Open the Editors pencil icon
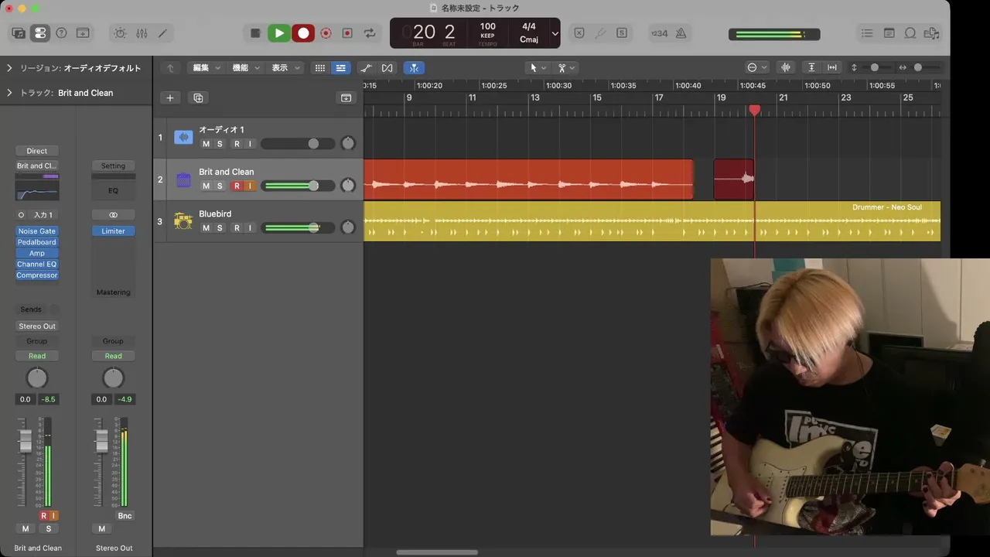Screen dimensions: 990x557 [x=162, y=33]
